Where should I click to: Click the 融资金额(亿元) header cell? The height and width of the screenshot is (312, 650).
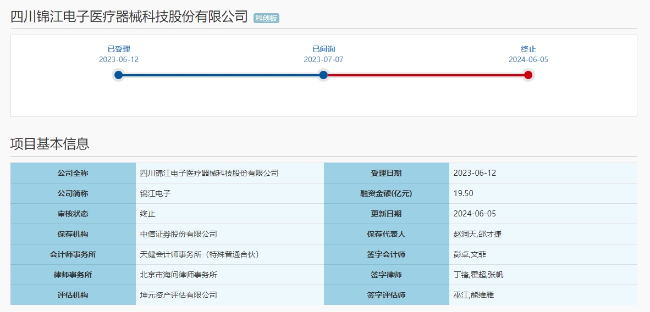(x=387, y=193)
